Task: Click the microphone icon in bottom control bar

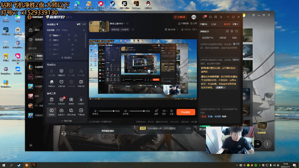Action: tap(95, 111)
